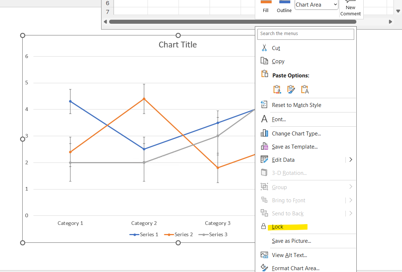
Task: Click inside the Search the menus box
Action: coord(306,34)
